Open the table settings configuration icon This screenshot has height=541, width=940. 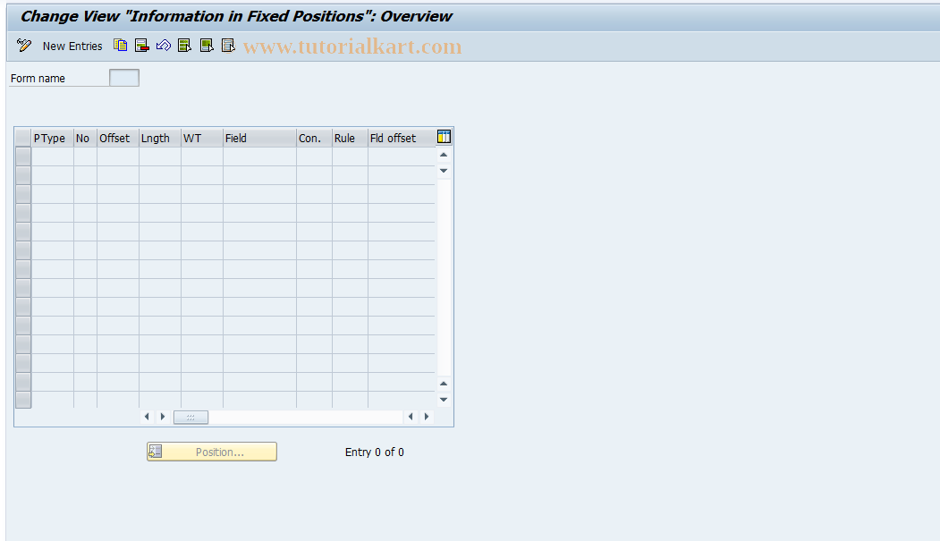coord(444,137)
